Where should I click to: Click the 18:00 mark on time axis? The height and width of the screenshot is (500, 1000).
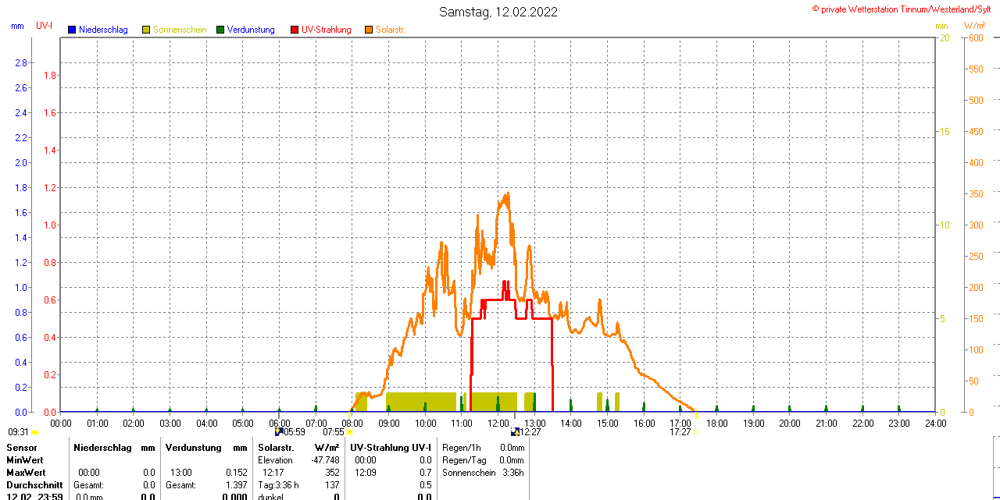point(716,423)
